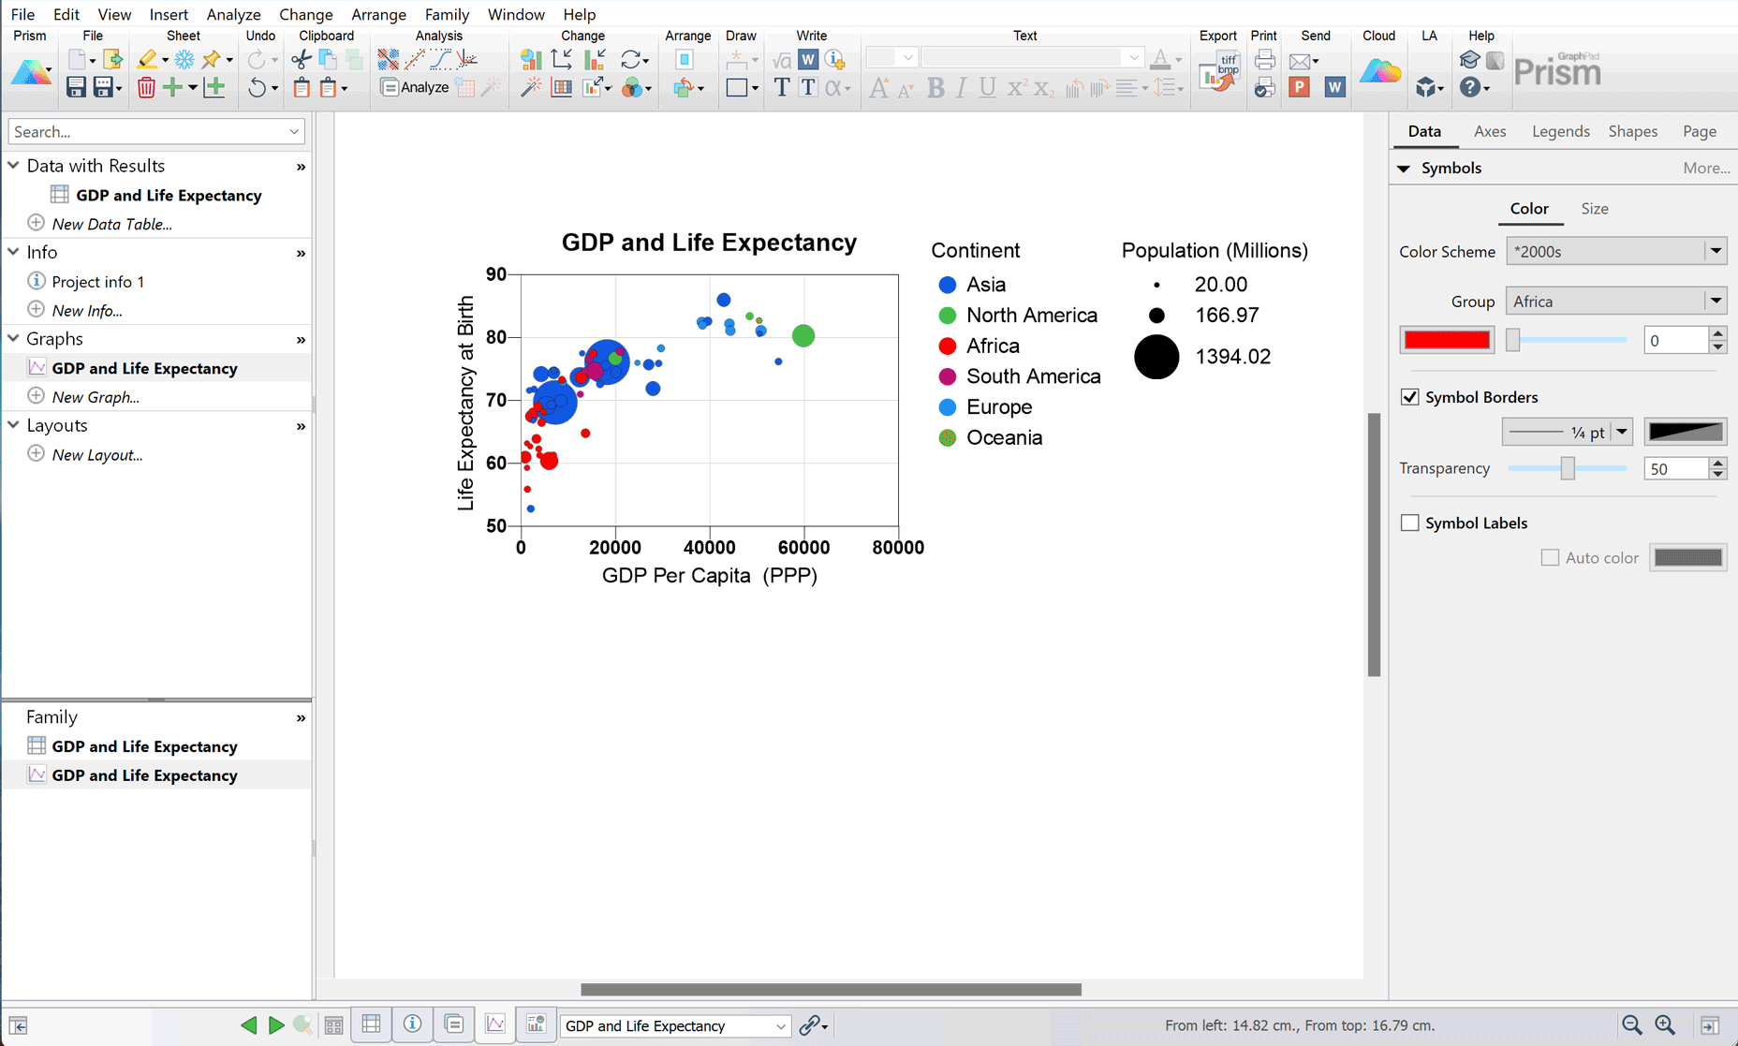Click the Paste clipboard icon

coord(302,87)
